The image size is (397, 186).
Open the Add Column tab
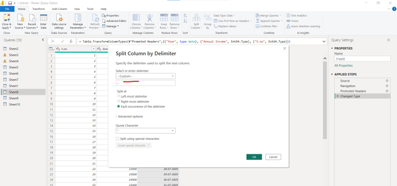click(60, 9)
